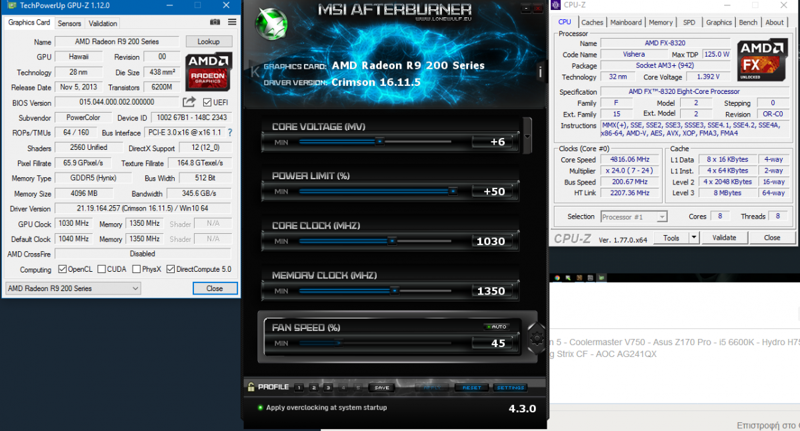Viewport: 800px width, 431px height.
Task: Toggle the PhysX checkbox
Action: click(x=136, y=269)
